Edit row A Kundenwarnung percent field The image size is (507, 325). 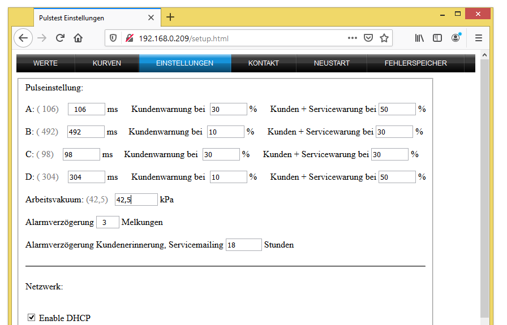click(x=228, y=109)
